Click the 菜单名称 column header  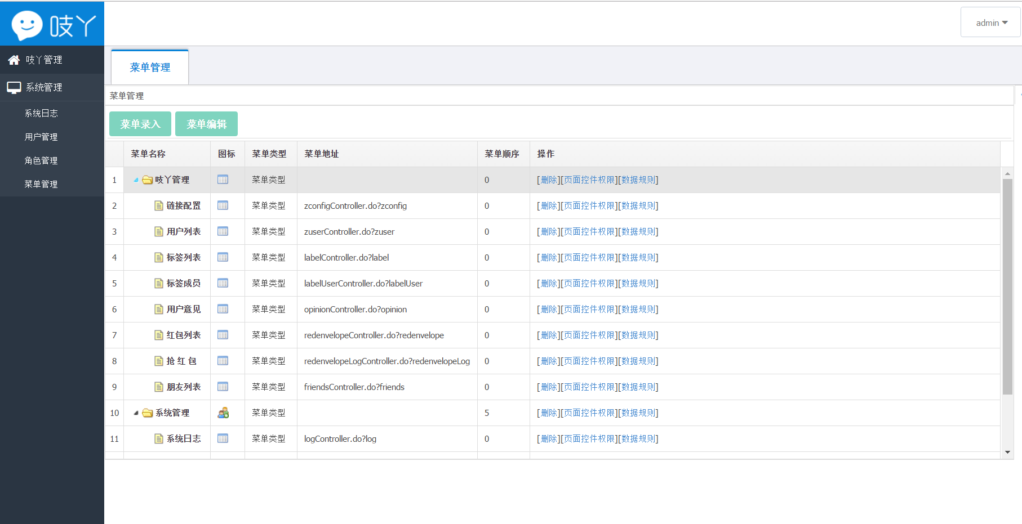click(x=167, y=154)
